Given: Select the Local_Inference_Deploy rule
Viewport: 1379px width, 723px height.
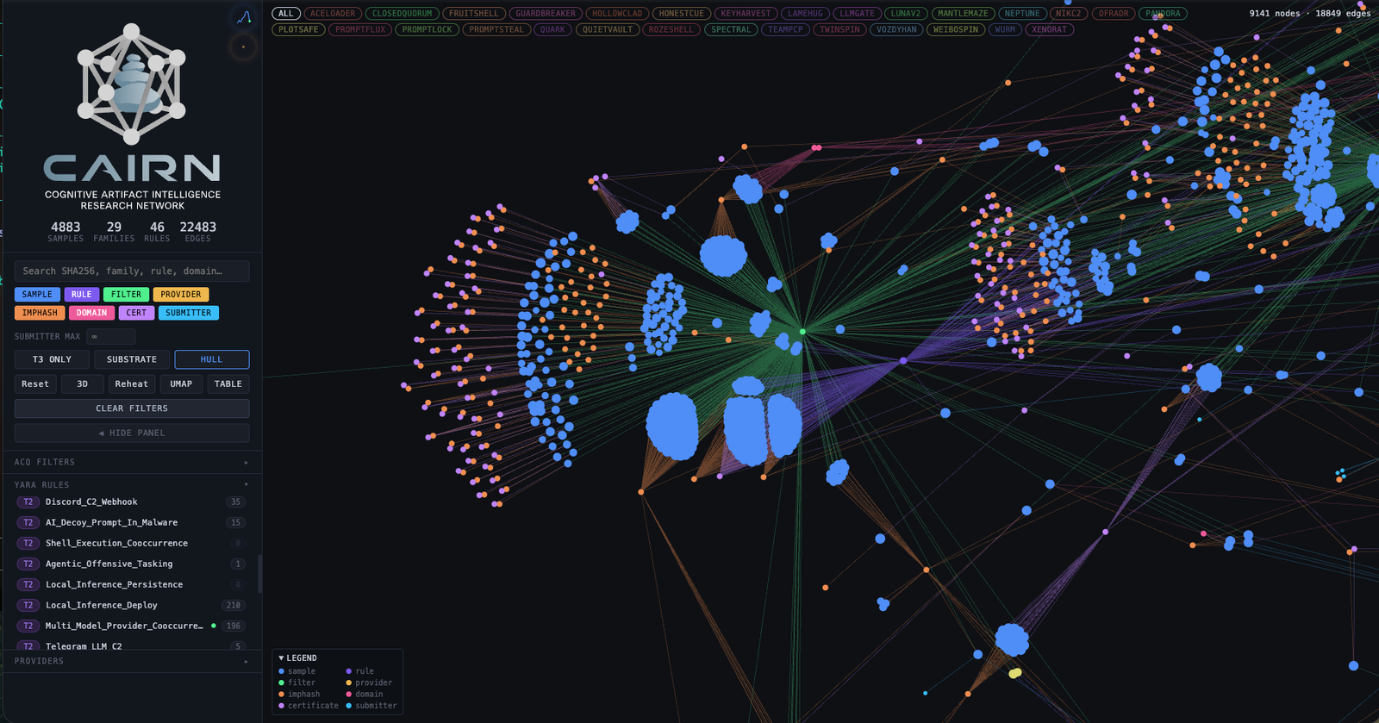Looking at the screenshot, I should 131,605.
